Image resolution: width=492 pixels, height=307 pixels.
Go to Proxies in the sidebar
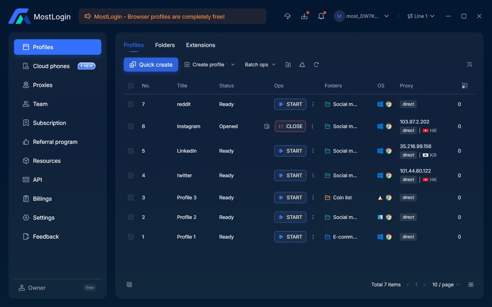point(58,85)
